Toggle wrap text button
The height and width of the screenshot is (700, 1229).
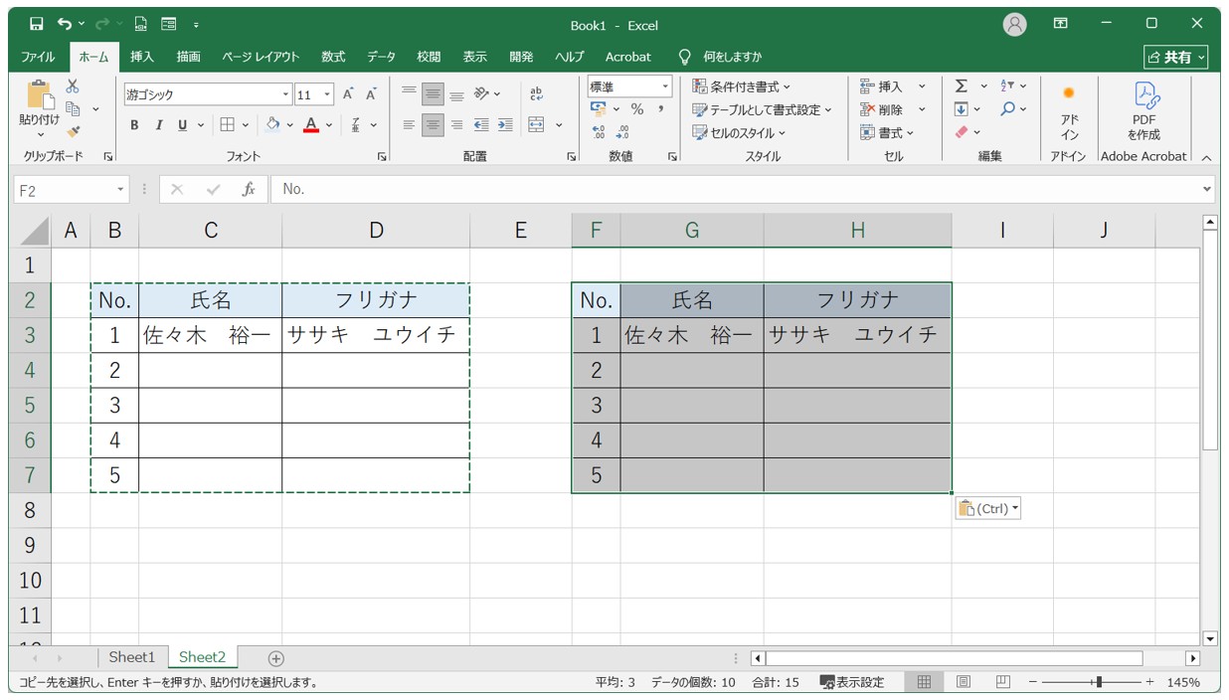(x=537, y=94)
